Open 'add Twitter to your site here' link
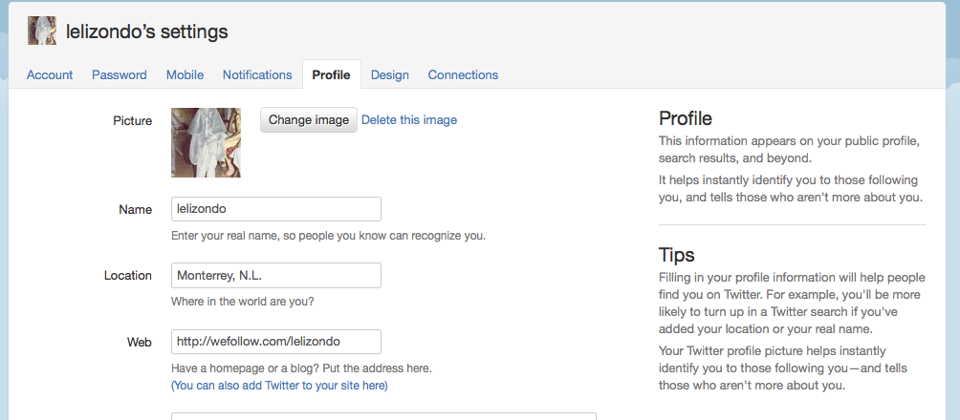Image resolution: width=960 pixels, height=420 pixels. (x=279, y=386)
